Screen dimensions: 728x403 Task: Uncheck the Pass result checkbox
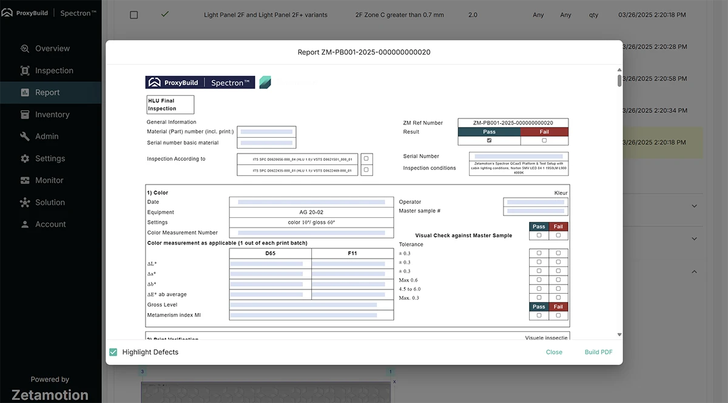point(489,140)
